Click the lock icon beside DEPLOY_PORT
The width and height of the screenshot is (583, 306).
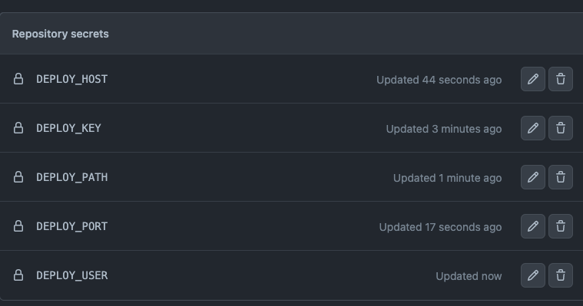coord(18,225)
